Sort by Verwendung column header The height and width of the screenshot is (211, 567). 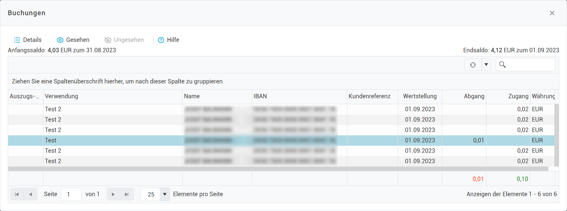coord(62,96)
